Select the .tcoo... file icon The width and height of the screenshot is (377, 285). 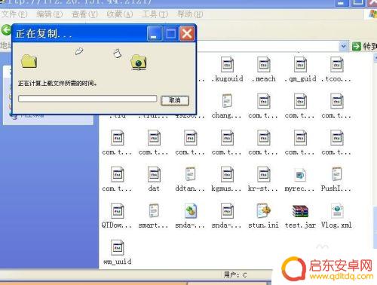point(336,65)
